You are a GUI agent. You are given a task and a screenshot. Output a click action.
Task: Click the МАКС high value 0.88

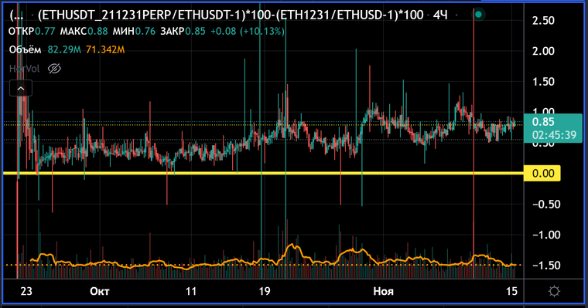97,31
